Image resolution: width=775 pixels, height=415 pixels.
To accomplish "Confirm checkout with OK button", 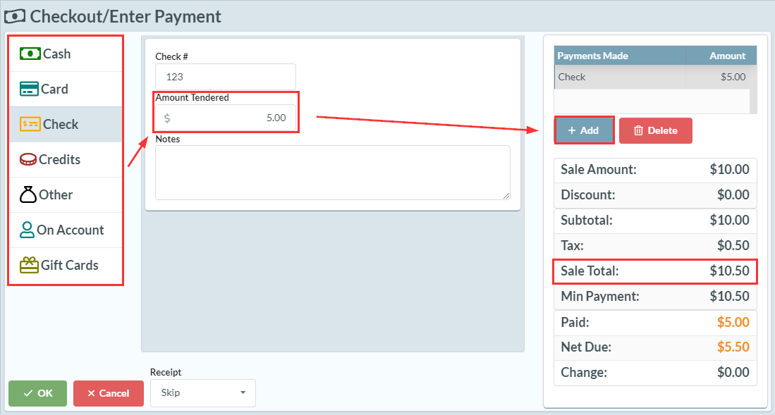I will 37,393.
